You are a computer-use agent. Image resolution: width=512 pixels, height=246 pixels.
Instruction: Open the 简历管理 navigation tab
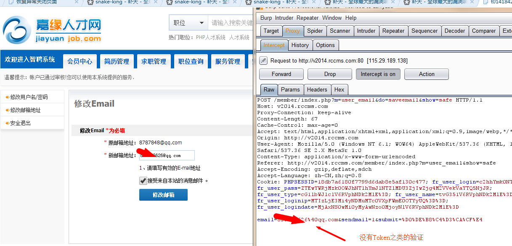pyautogui.click(x=117, y=61)
